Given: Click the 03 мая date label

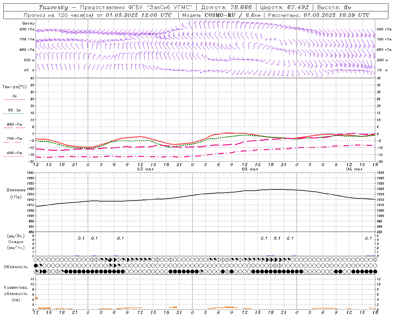Looking at the screenshot, I should click(250, 169).
